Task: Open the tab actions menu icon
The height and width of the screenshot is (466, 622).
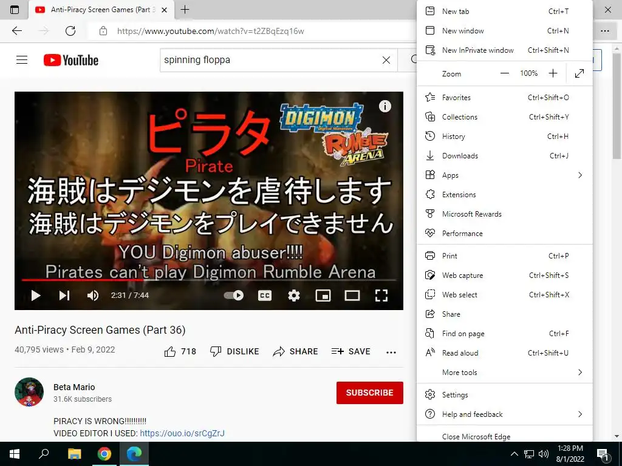Action: pos(15,10)
